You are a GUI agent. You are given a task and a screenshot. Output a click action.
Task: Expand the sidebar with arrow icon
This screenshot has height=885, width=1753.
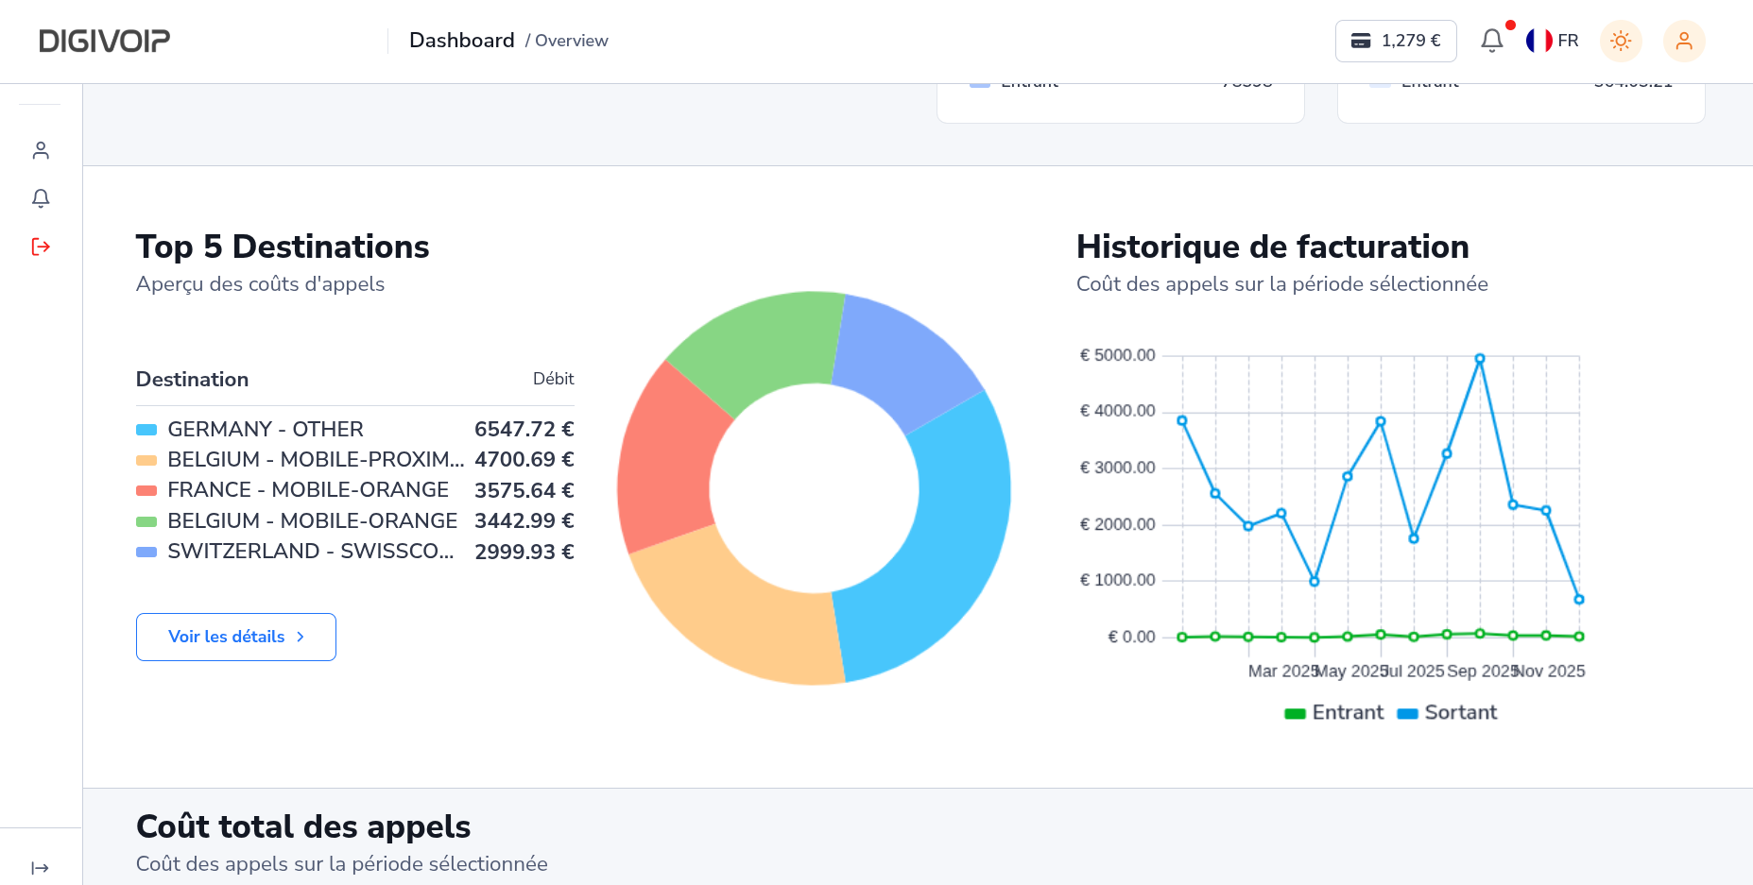[x=40, y=868]
